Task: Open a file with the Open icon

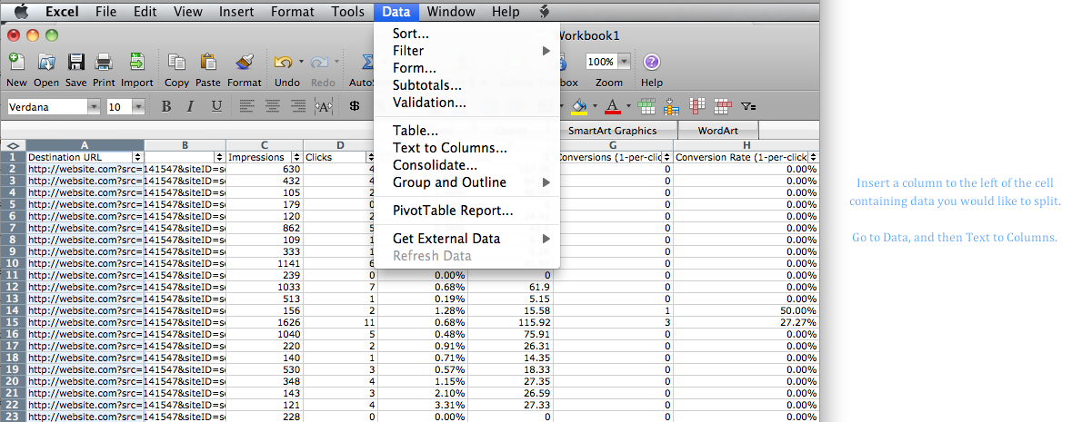Action: coord(46,63)
